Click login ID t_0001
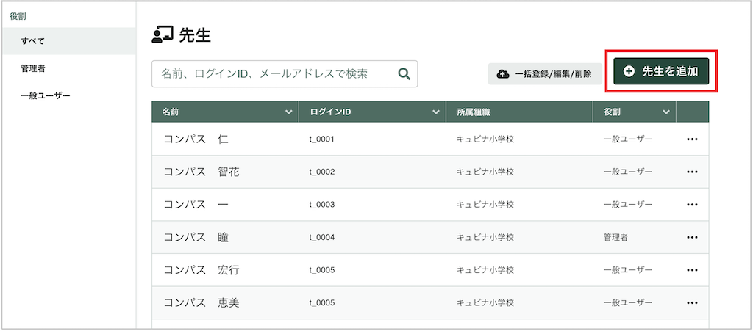 coord(321,139)
